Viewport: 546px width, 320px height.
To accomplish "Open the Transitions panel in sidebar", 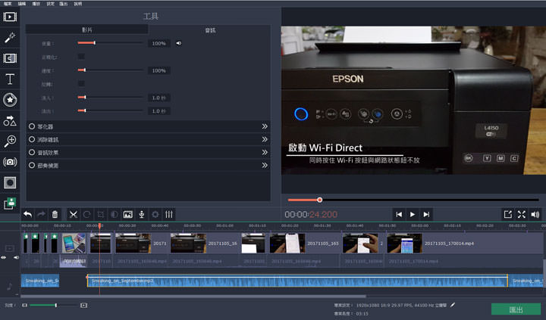I will (10, 58).
